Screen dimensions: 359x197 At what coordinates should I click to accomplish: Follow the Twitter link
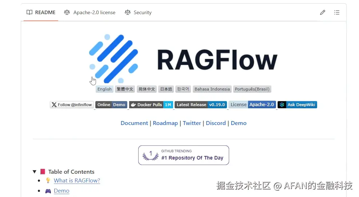(x=192, y=123)
